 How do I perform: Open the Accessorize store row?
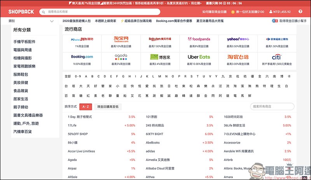coord(257,143)
